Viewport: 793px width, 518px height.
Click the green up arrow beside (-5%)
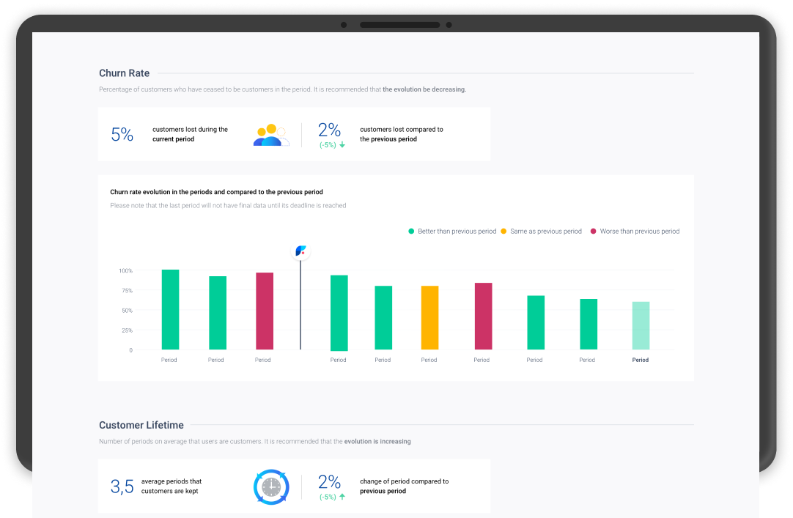pos(342,497)
